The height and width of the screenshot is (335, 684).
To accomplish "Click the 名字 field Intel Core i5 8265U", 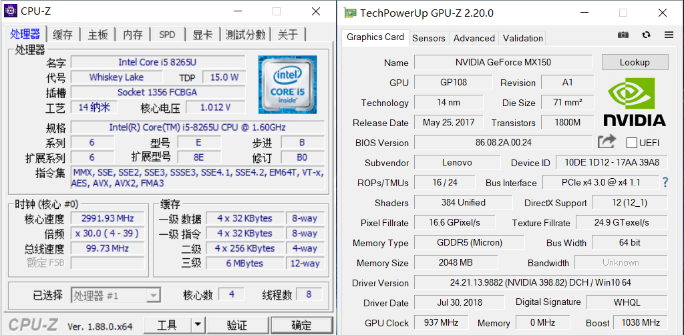I will [x=158, y=62].
